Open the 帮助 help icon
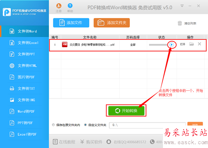Screen dimensions: 208x148 (x=70, y=6)
